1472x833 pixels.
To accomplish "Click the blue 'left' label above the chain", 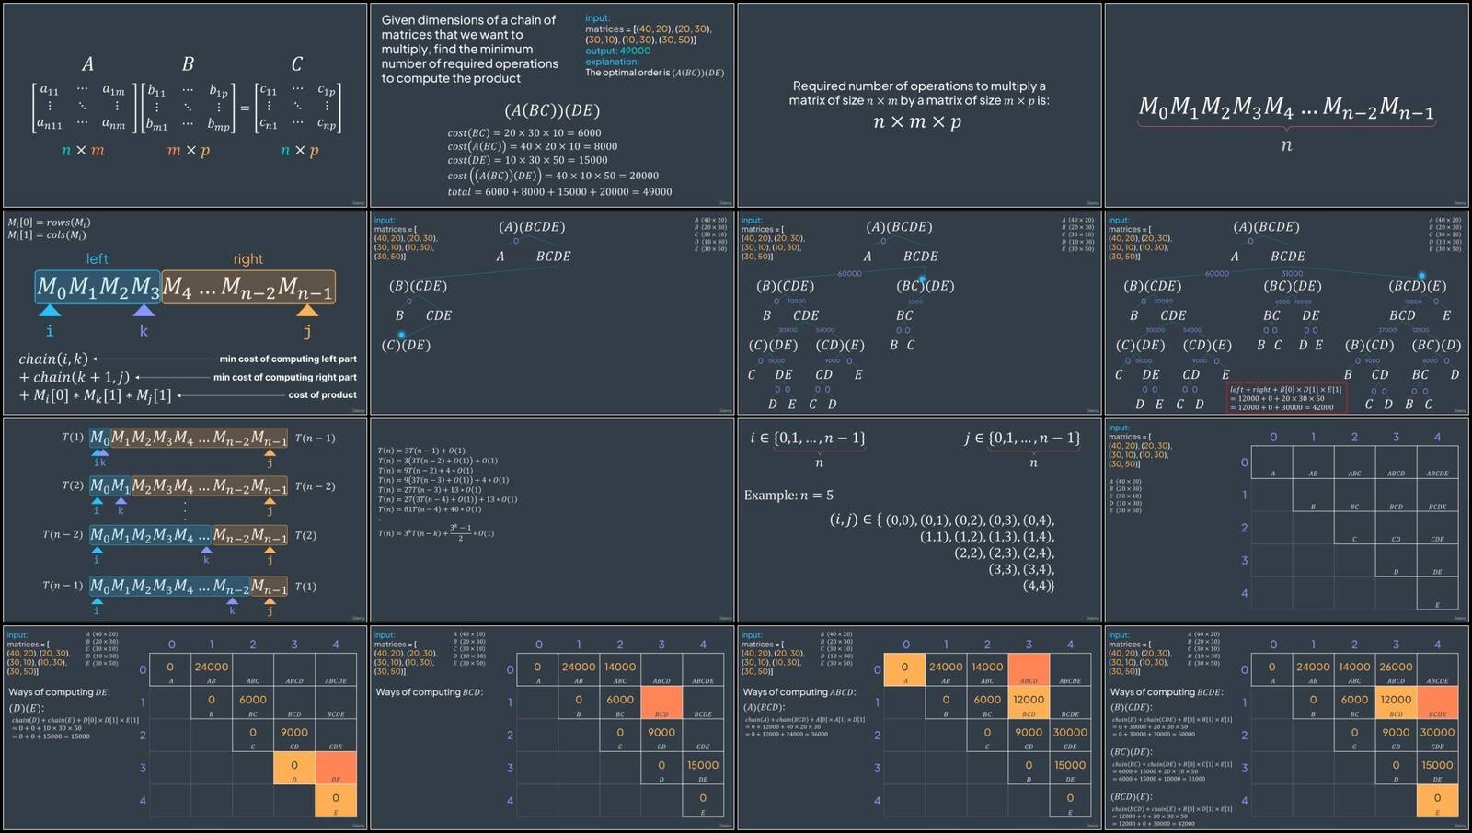I will (97, 259).
